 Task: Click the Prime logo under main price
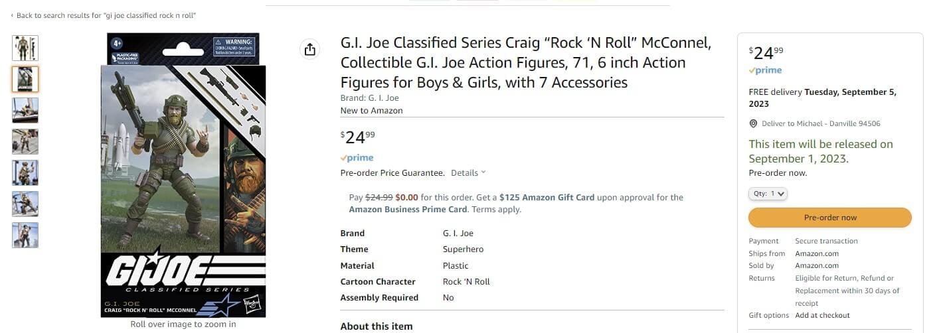pyautogui.click(x=357, y=158)
